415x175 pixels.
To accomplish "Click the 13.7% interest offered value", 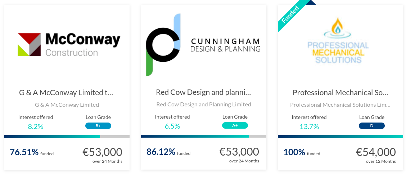I will [309, 126].
